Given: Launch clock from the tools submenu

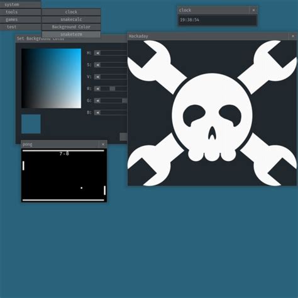Looking at the screenshot, I should click(71, 12).
